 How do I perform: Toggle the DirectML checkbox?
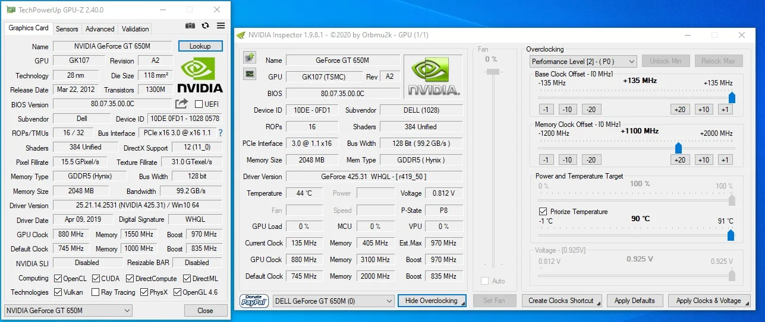[x=187, y=278]
